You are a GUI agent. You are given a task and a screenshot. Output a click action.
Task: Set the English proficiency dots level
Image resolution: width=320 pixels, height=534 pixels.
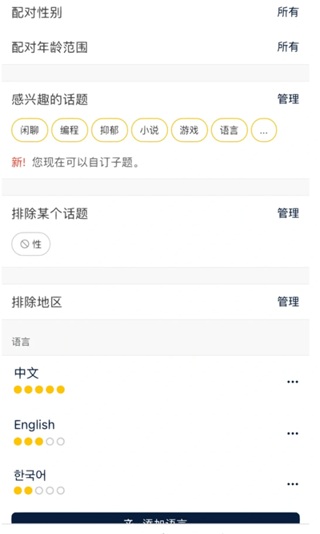pyautogui.click(x=39, y=441)
